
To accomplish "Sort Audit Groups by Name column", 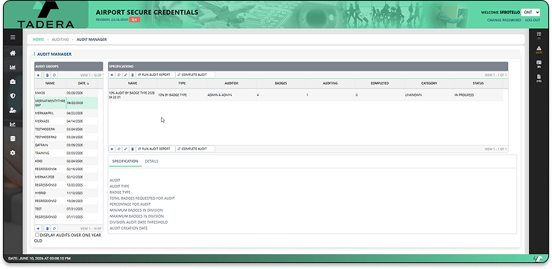I will click(50, 83).
